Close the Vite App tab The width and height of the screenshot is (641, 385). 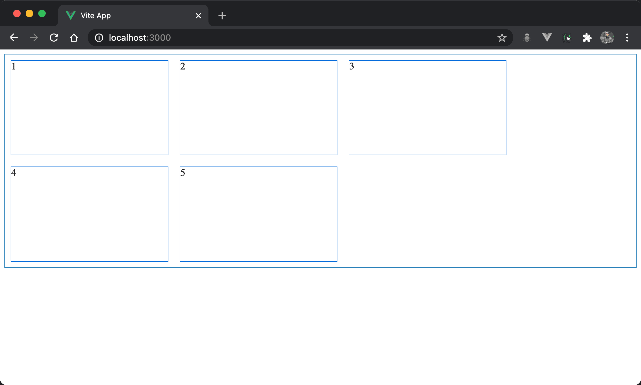(198, 15)
